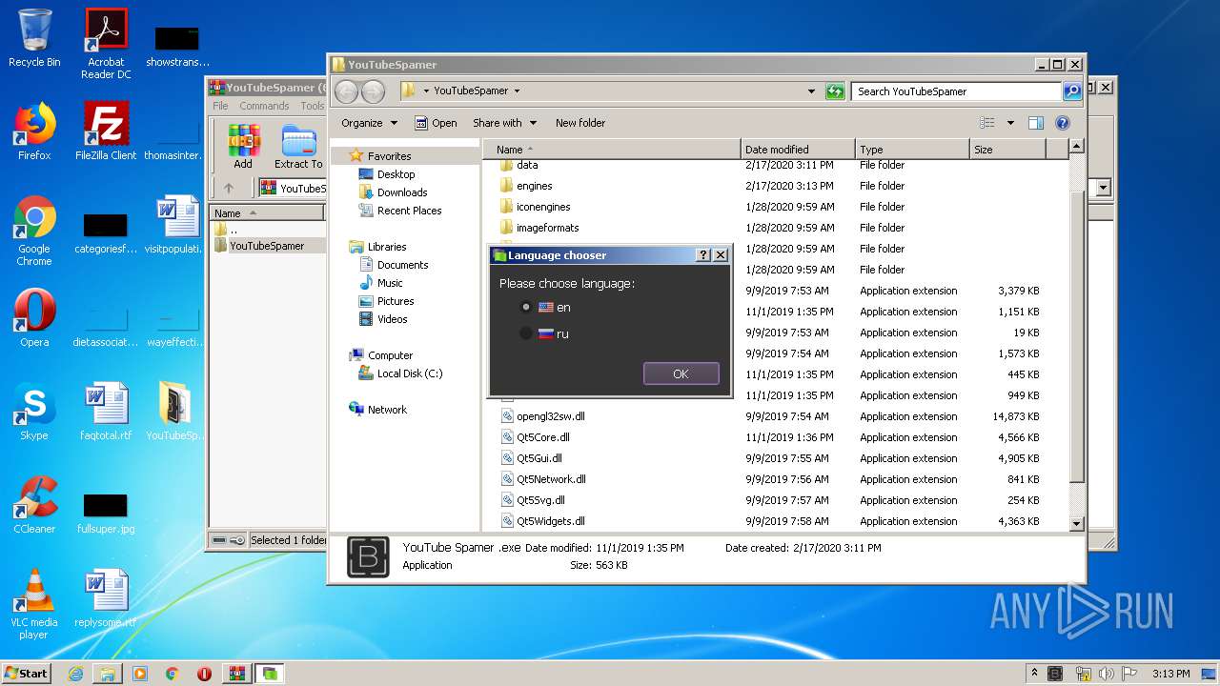Click the file list scroll down arrow
The height and width of the screenshot is (686, 1220).
point(1076,523)
